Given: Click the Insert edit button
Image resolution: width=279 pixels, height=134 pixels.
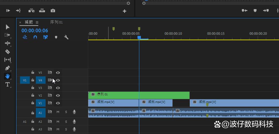Looking at the screenshot, I should click(x=31, y=11).
